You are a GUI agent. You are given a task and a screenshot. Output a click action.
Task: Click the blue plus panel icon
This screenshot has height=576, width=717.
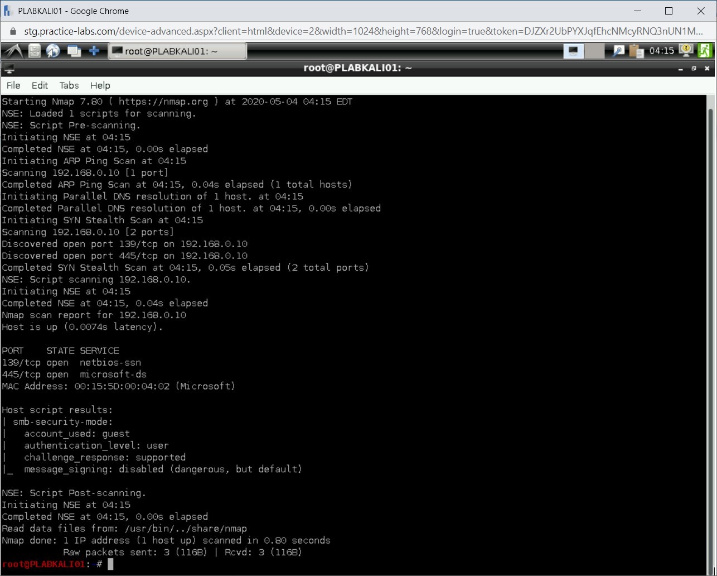click(94, 51)
